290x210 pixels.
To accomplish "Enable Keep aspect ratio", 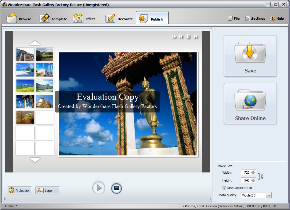I will pos(224,187).
